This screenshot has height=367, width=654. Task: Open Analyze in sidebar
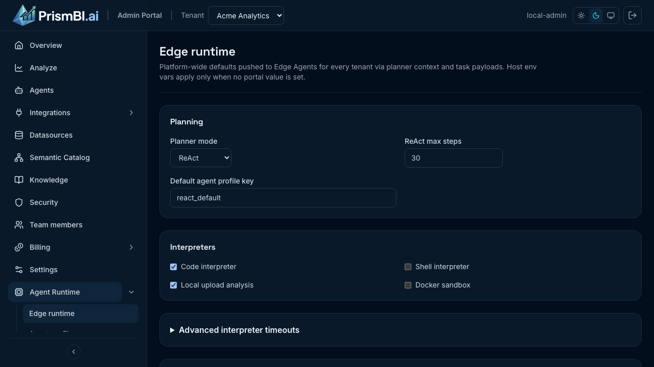[73, 68]
